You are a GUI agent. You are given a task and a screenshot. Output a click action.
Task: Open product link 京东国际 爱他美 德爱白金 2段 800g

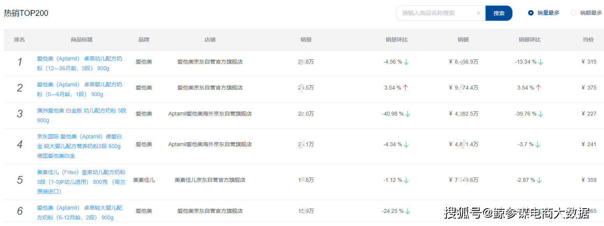pos(79,146)
